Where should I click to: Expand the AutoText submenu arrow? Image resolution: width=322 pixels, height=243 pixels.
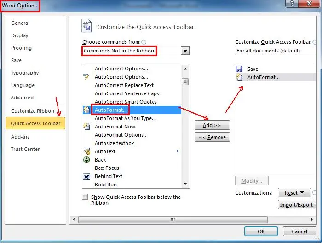coord(178,151)
